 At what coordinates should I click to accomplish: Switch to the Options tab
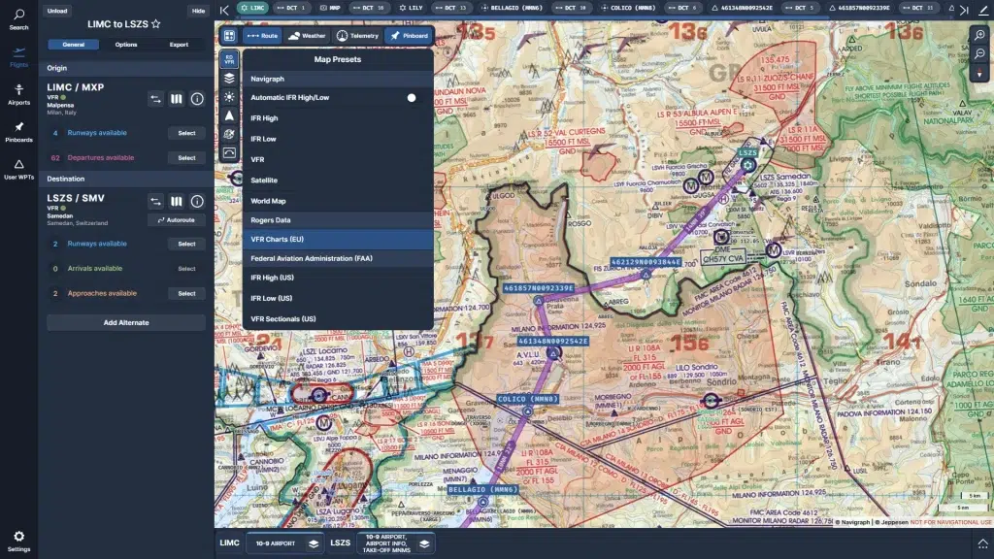click(x=126, y=45)
